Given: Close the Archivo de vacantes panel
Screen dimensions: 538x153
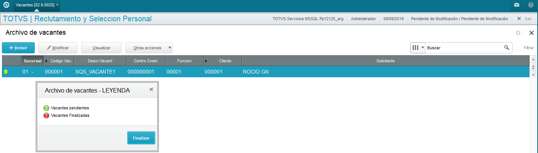Looking at the screenshot, I should pos(531,33).
